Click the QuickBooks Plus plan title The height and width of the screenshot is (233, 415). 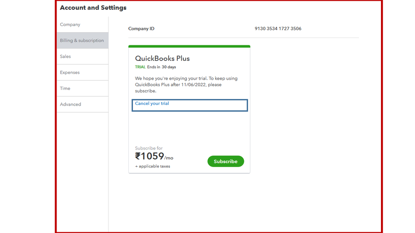click(162, 58)
